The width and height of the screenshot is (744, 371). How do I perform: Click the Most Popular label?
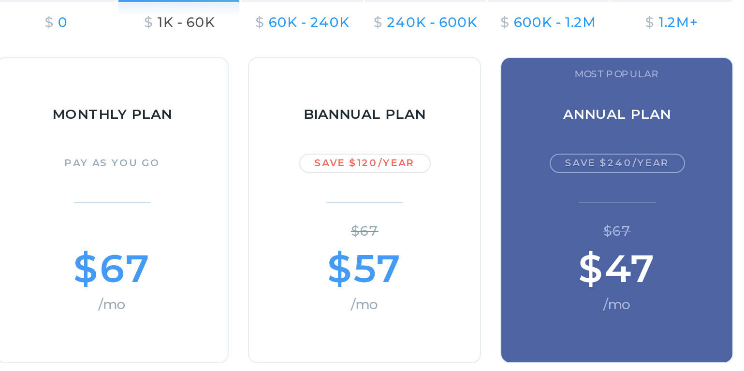coord(616,74)
